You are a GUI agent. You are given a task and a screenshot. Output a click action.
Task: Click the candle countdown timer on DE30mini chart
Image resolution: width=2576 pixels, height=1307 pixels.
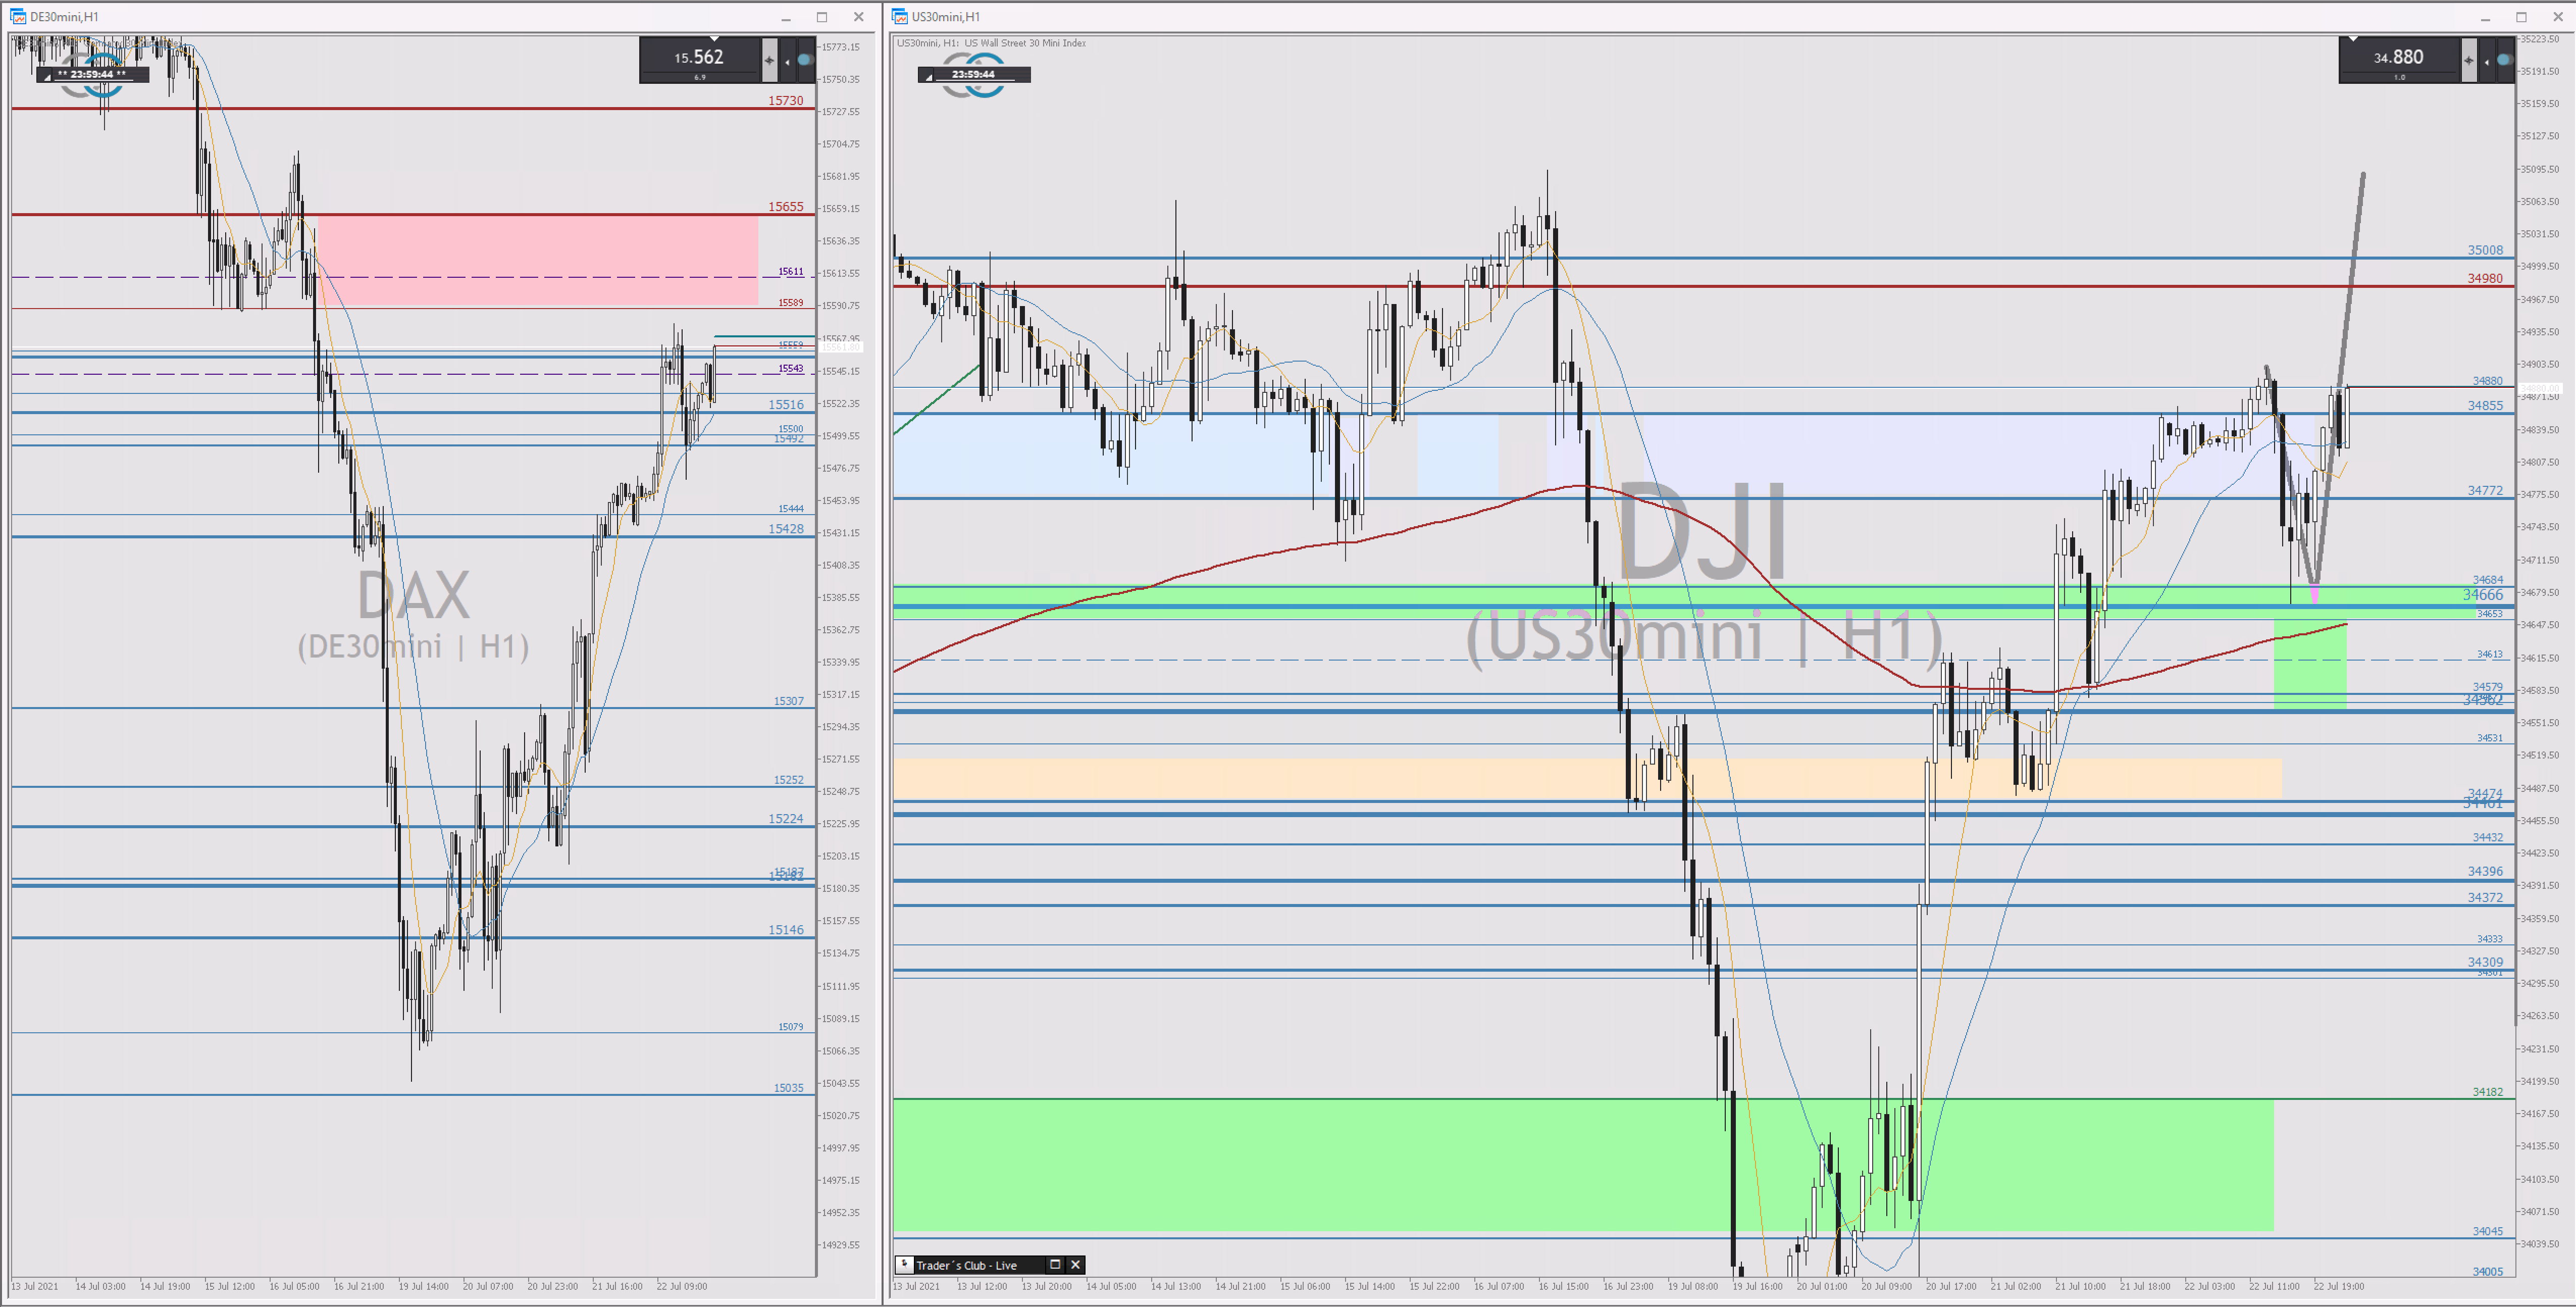(x=92, y=74)
